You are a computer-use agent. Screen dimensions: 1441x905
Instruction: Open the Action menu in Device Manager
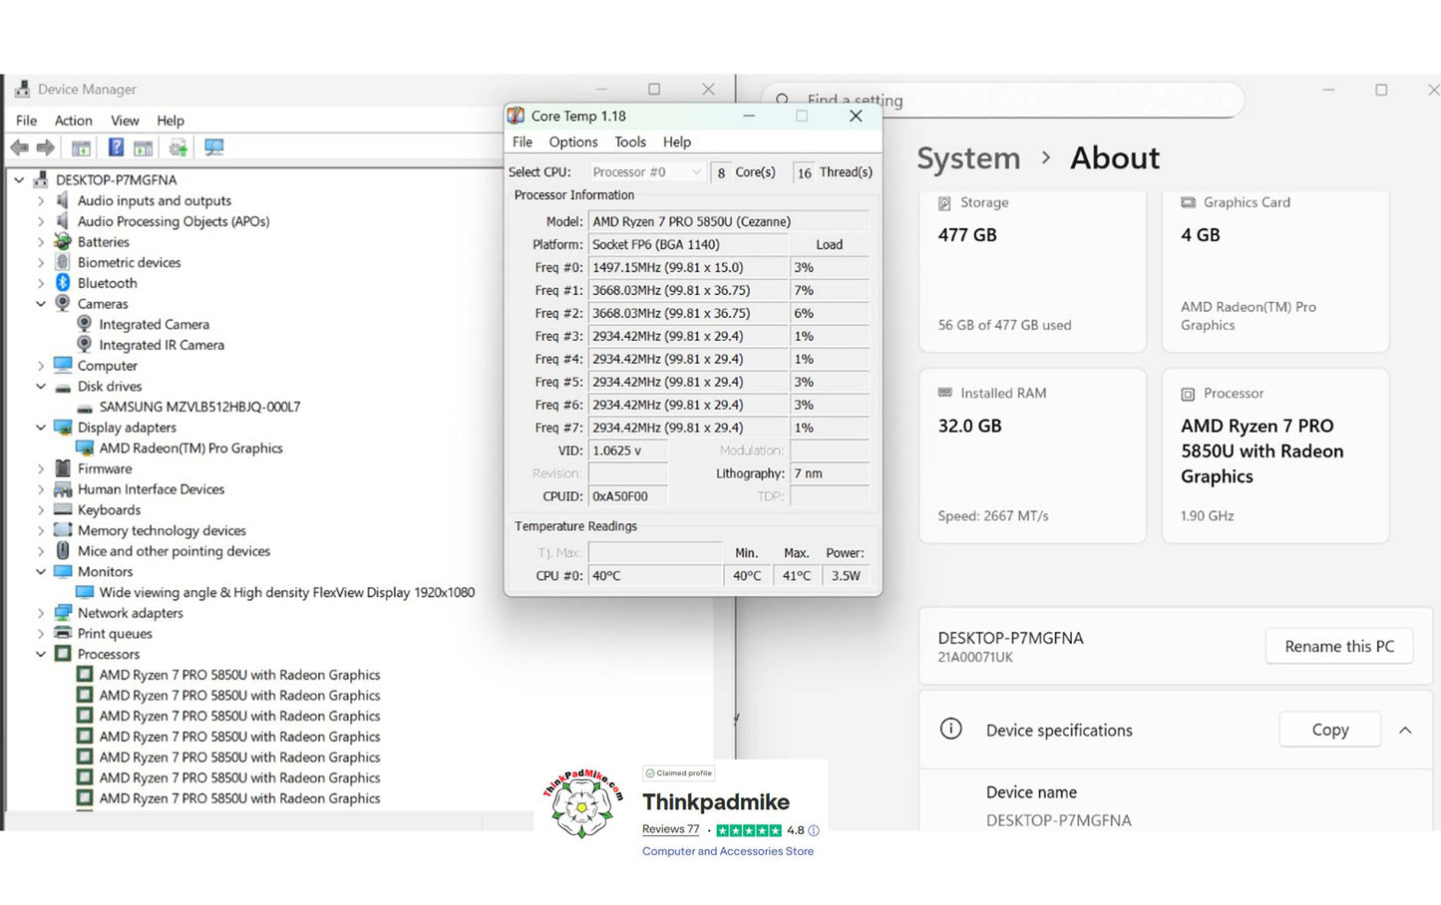tap(73, 121)
